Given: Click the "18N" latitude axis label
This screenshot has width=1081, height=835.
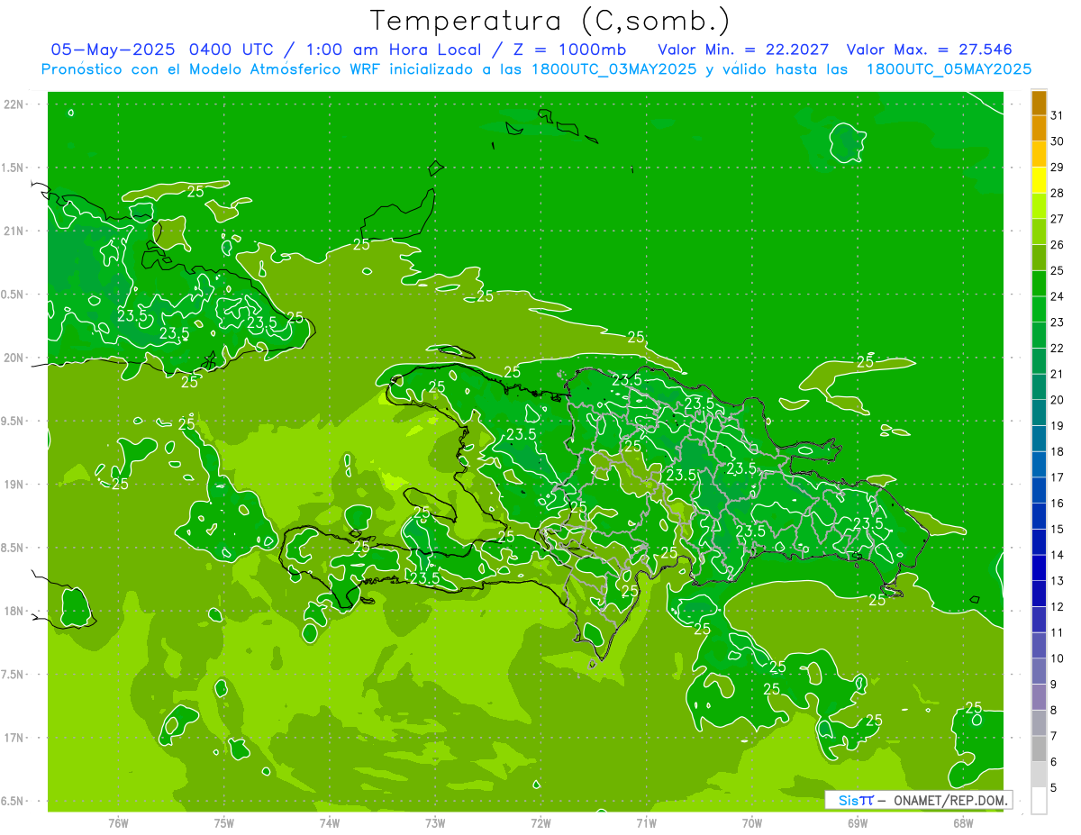Looking at the screenshot, I should pyautogui.click(x=14, y=612).
